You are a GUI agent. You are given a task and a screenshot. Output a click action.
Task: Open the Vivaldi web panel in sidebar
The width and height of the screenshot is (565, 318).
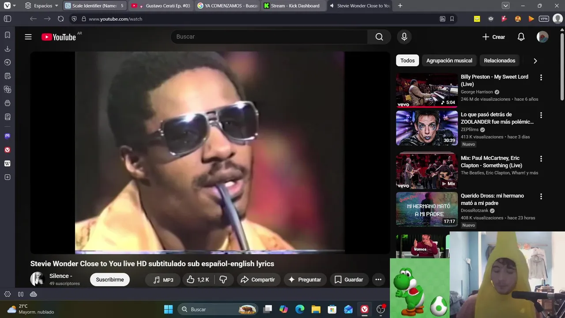point(8,150)
